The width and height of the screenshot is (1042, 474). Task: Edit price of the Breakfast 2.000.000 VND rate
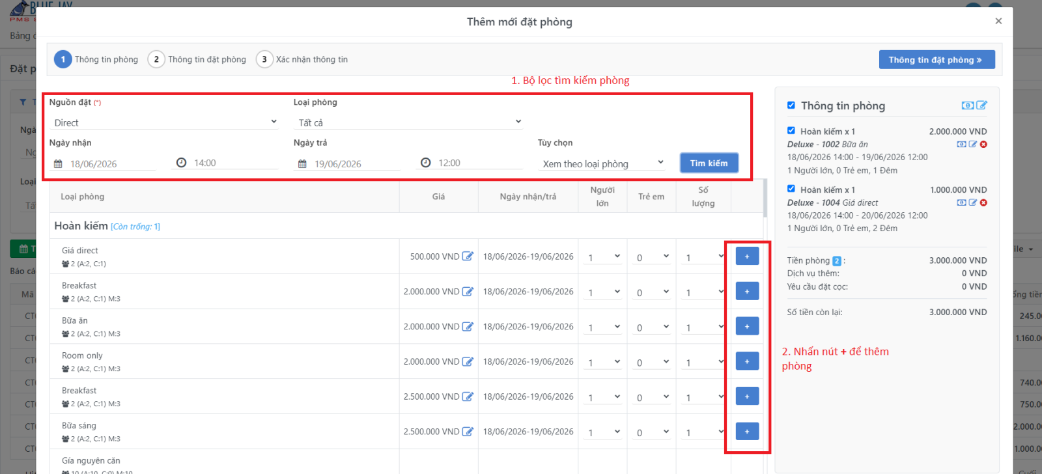coord(468,292)
